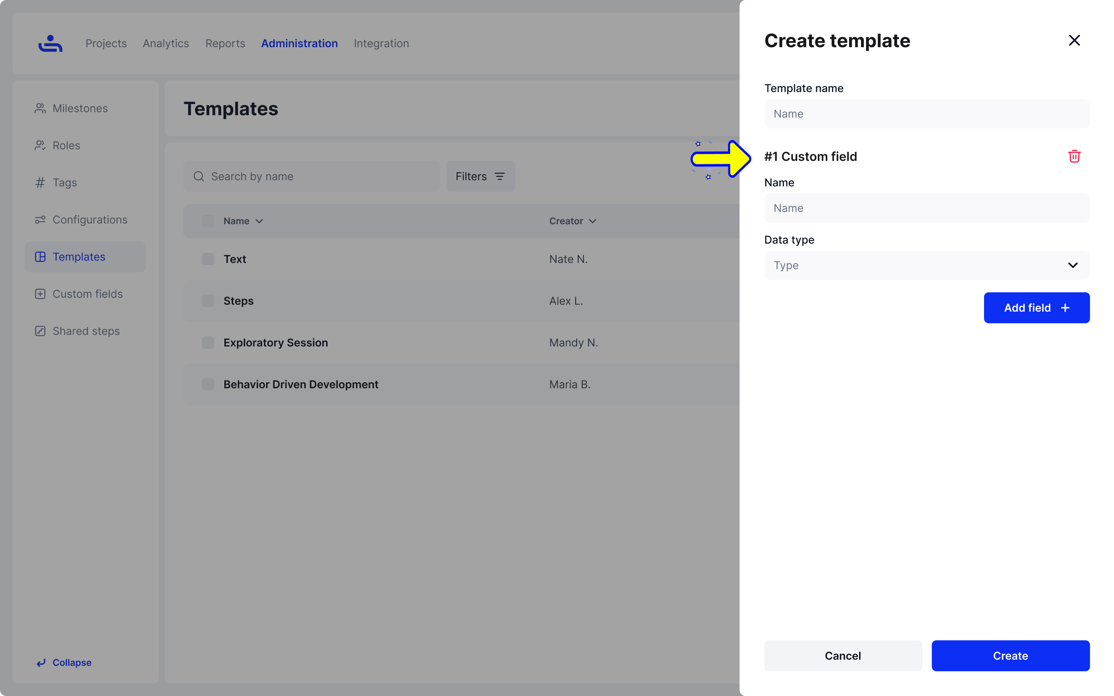Open Custom fields in the sidebar
Image resolution: width=1114 pixels, height=696 pixels.
[x=87, y=294]
